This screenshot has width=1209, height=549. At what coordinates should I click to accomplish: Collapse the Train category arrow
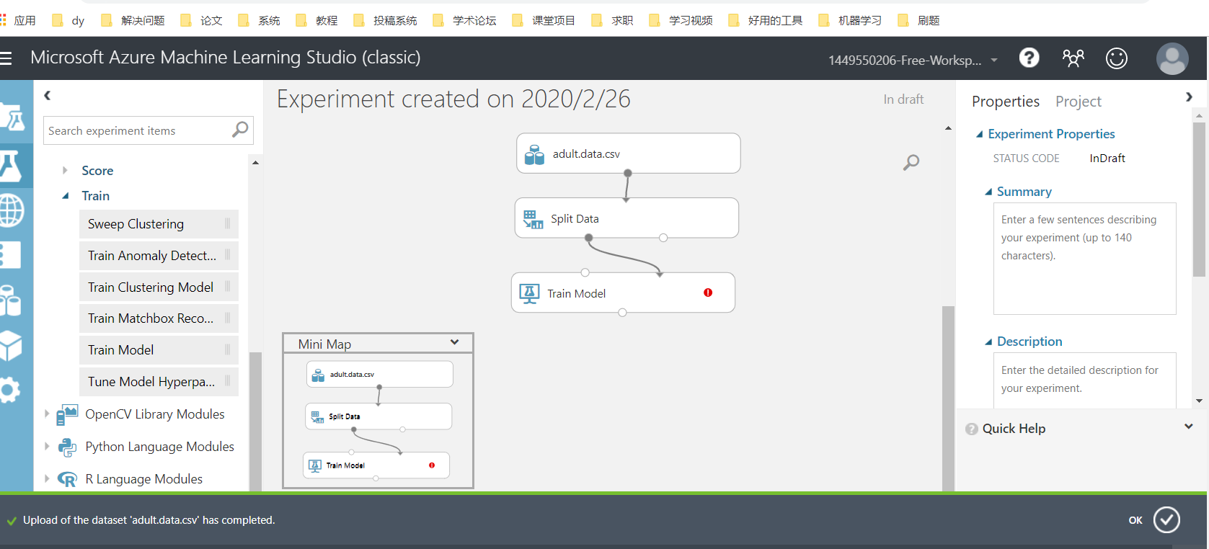66,196
